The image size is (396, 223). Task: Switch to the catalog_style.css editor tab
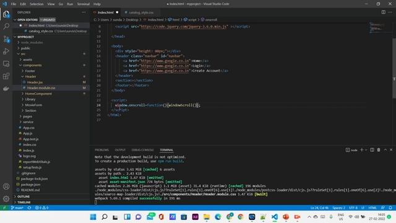tap(141, 12)
